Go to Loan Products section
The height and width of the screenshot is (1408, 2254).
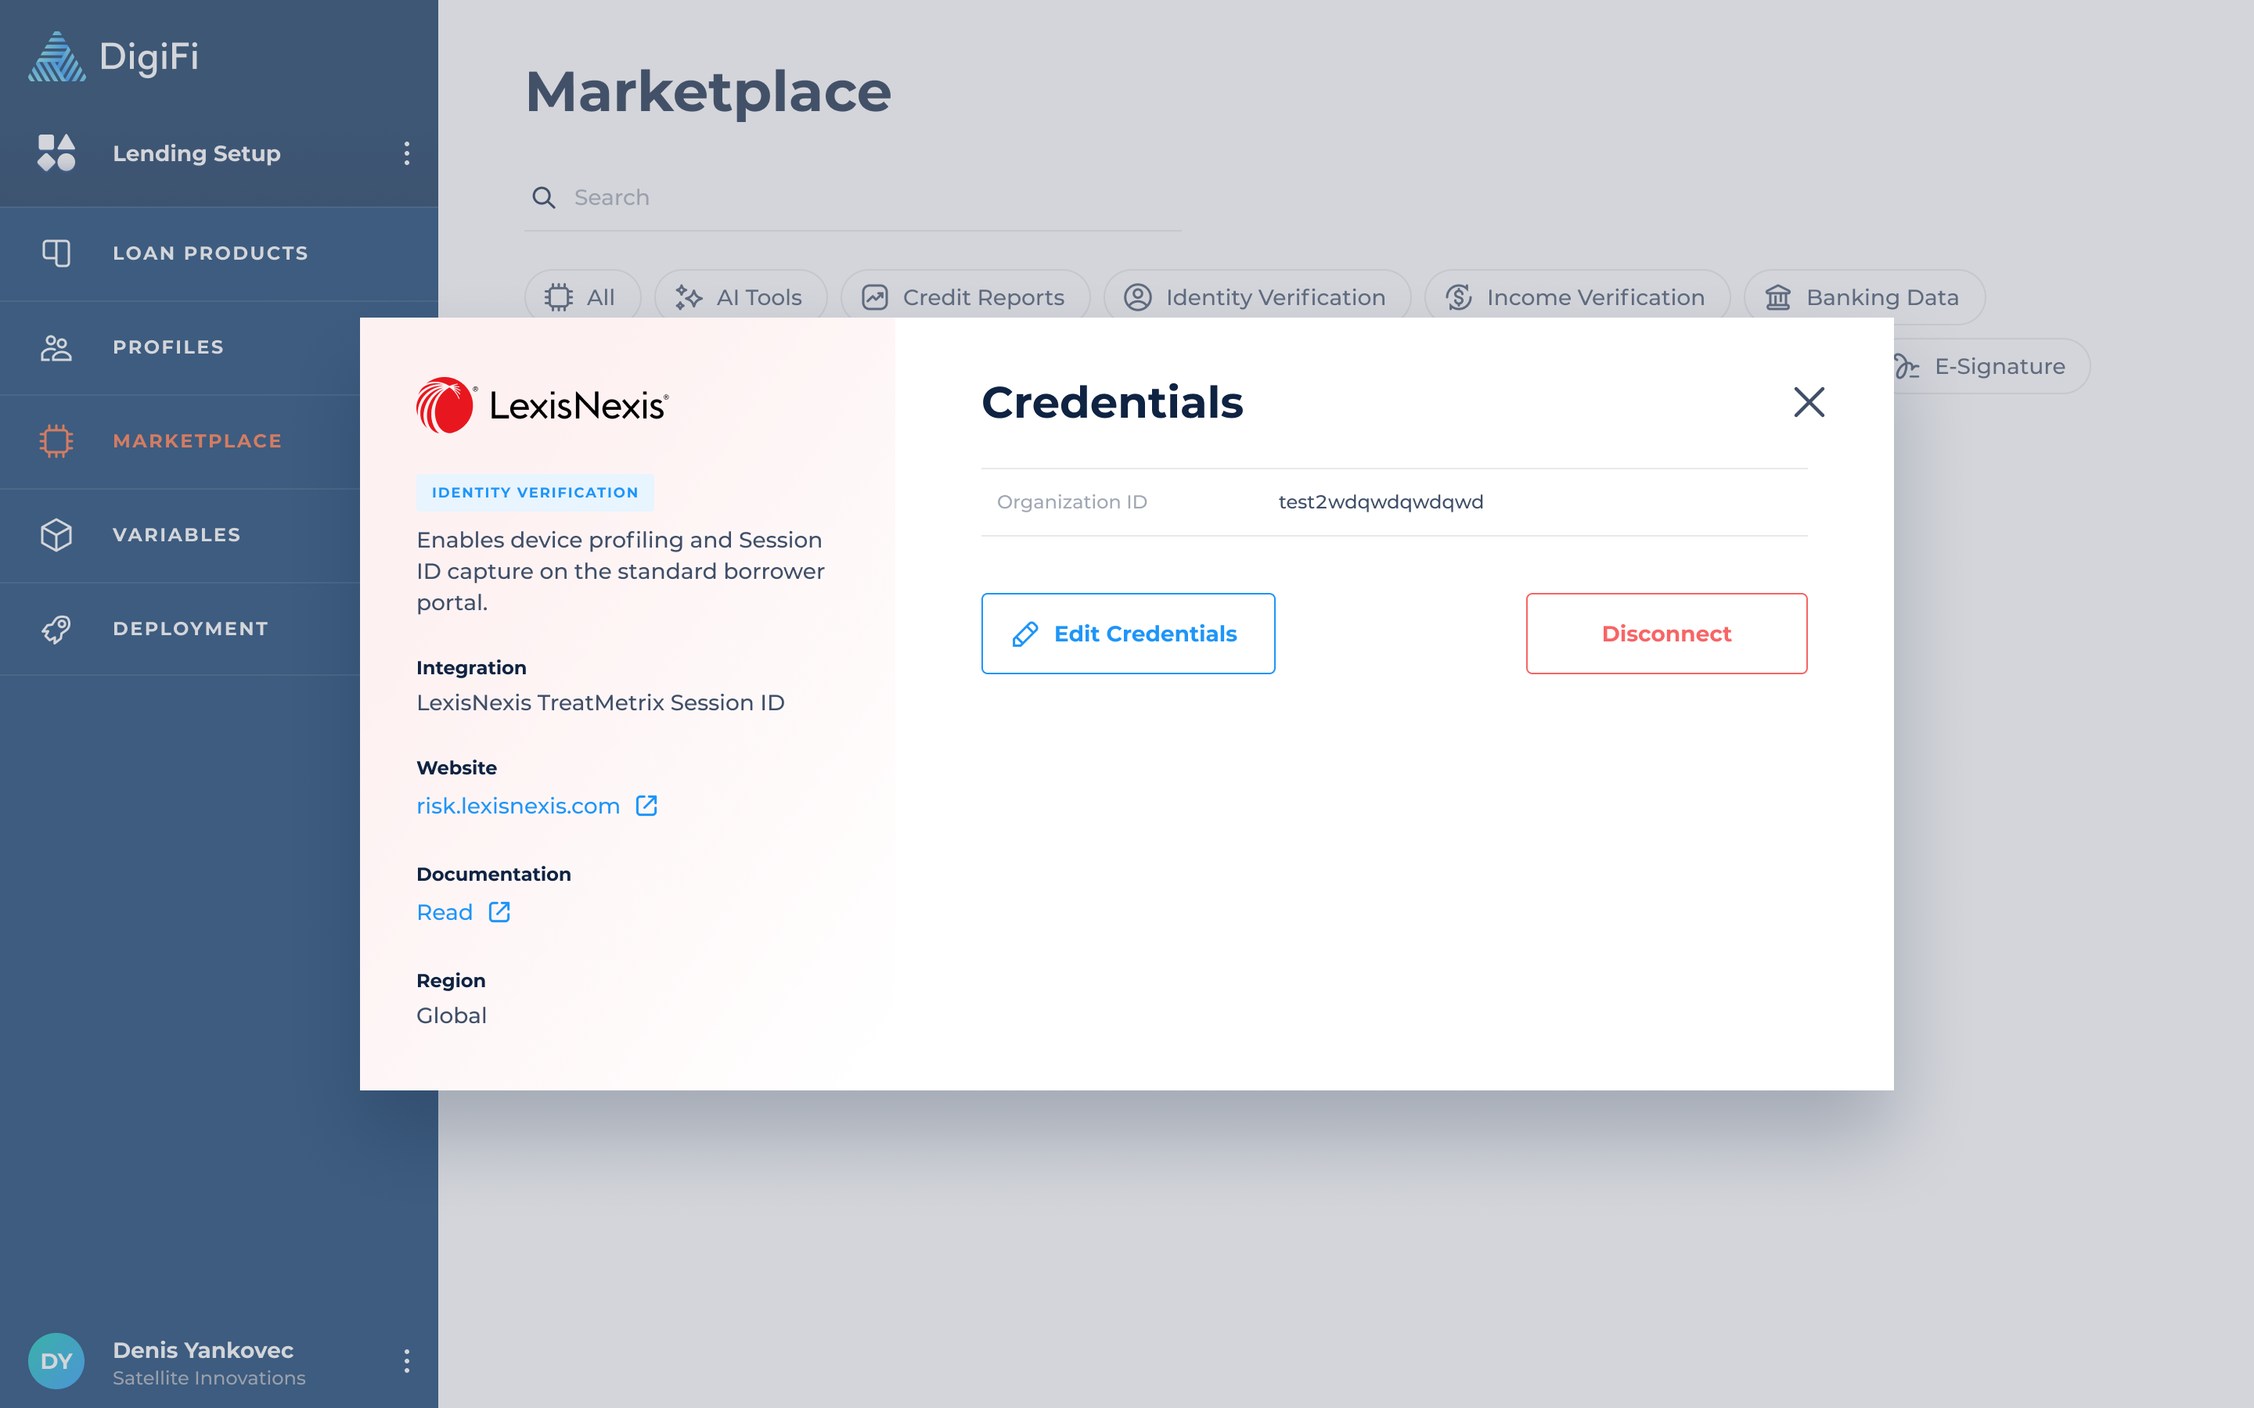(210, 253)
